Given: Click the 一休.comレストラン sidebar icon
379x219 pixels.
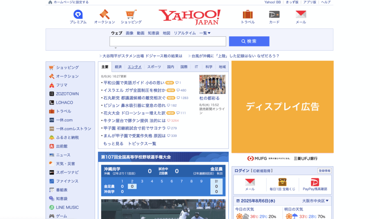Looking at the screenshot, I should (x=51, y=129).
